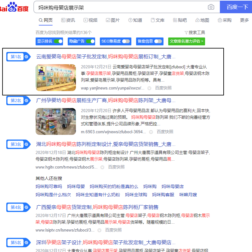252x252 pixels.
Task: Open thumbnail of second result's baby store
Action: click(56, 121)
